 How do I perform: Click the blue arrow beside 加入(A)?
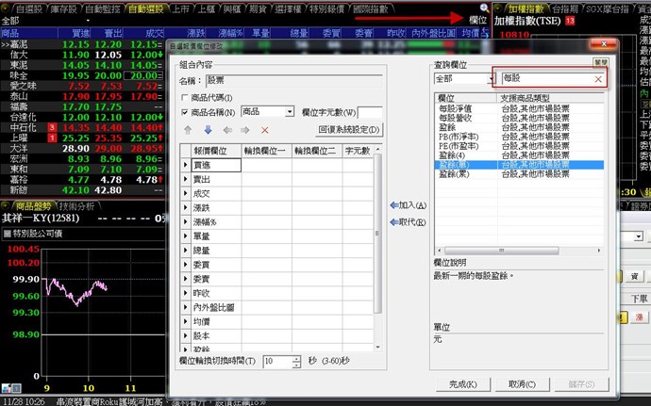[394, 204]
